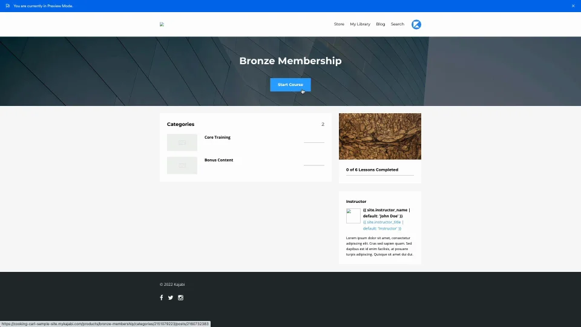Image resolution: width=581 pixels, height=327 pixels.
Task: Open the Instagram footer icon
Action: click(180, 297)
